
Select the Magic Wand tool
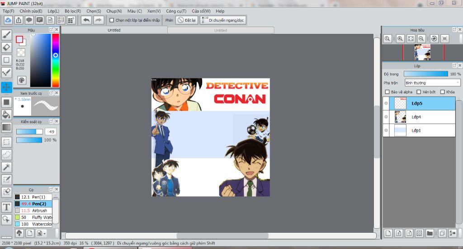[6, 167]
